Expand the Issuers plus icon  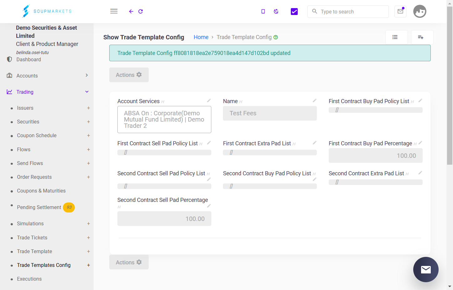pos(89,108)
